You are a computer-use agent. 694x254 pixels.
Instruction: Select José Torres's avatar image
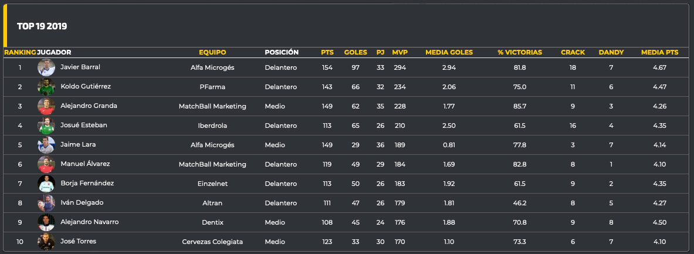(46, 242)
